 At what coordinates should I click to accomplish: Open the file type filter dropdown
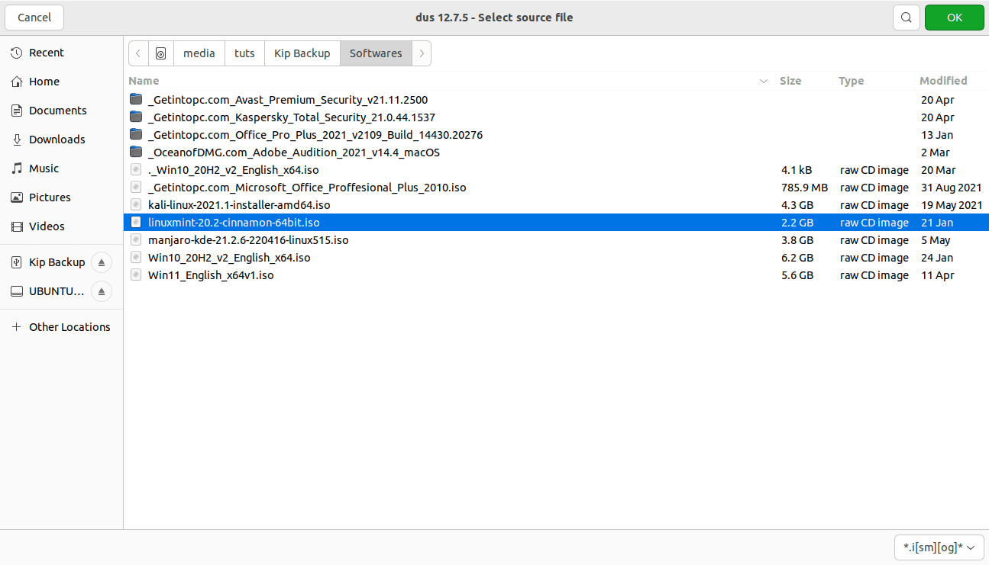point(939,547)
